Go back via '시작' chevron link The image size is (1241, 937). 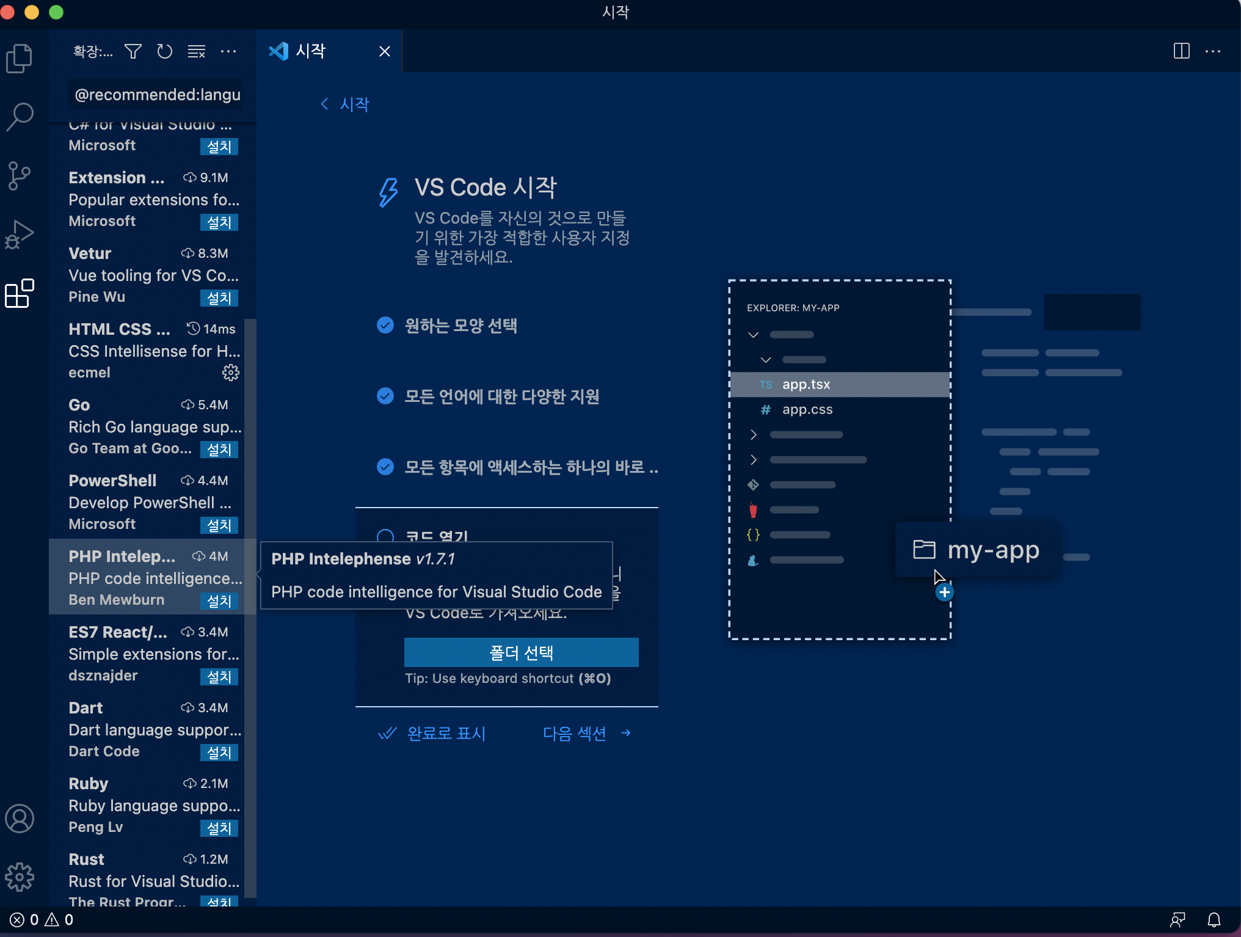[x=345, y=104]
